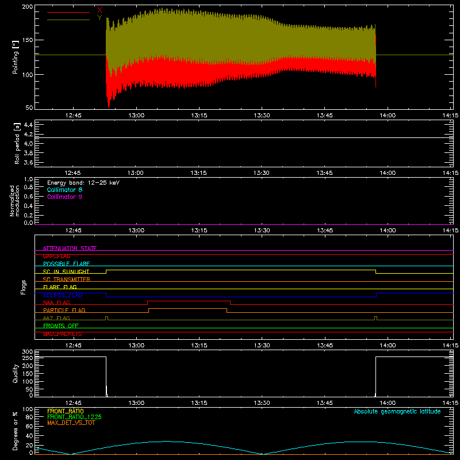Click the GAP_FLAG label
The height and width of the screenshot is (460, 460).
point(56,256)
